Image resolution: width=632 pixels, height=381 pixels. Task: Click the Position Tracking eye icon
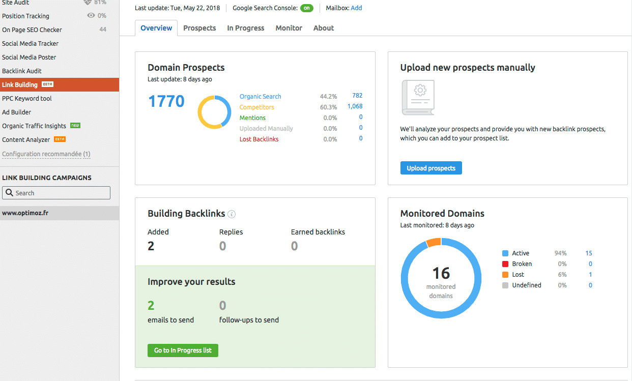click(91, 16)
